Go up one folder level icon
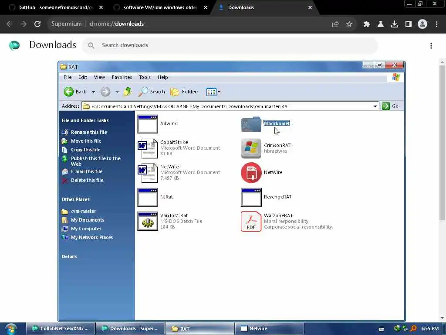 coord(128,92)
